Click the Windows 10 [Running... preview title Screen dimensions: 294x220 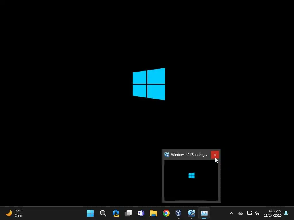[189, 155]
